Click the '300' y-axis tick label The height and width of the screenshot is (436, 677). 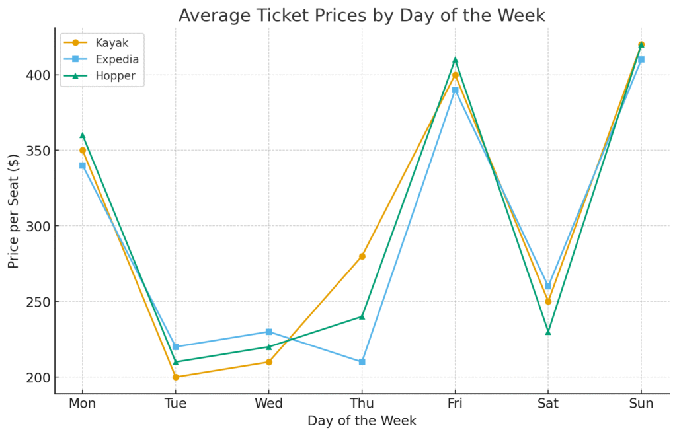[36, 226]
